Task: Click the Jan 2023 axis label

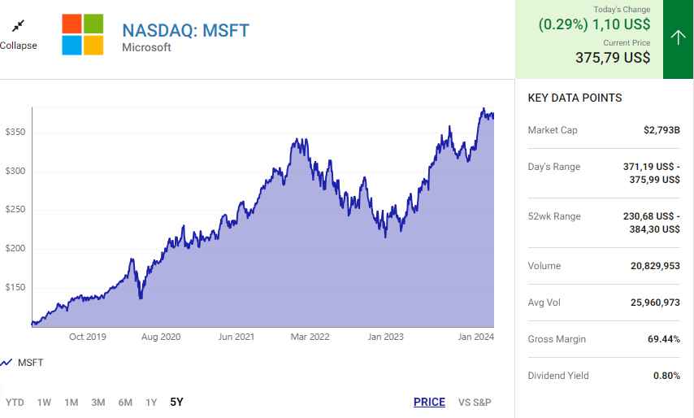Action: coord(385,337)
